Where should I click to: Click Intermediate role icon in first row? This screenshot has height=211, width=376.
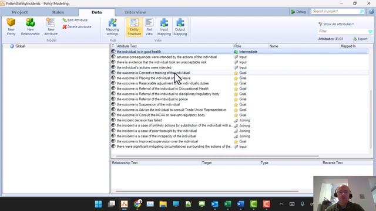pyautogui.click(x=236, y=52)
